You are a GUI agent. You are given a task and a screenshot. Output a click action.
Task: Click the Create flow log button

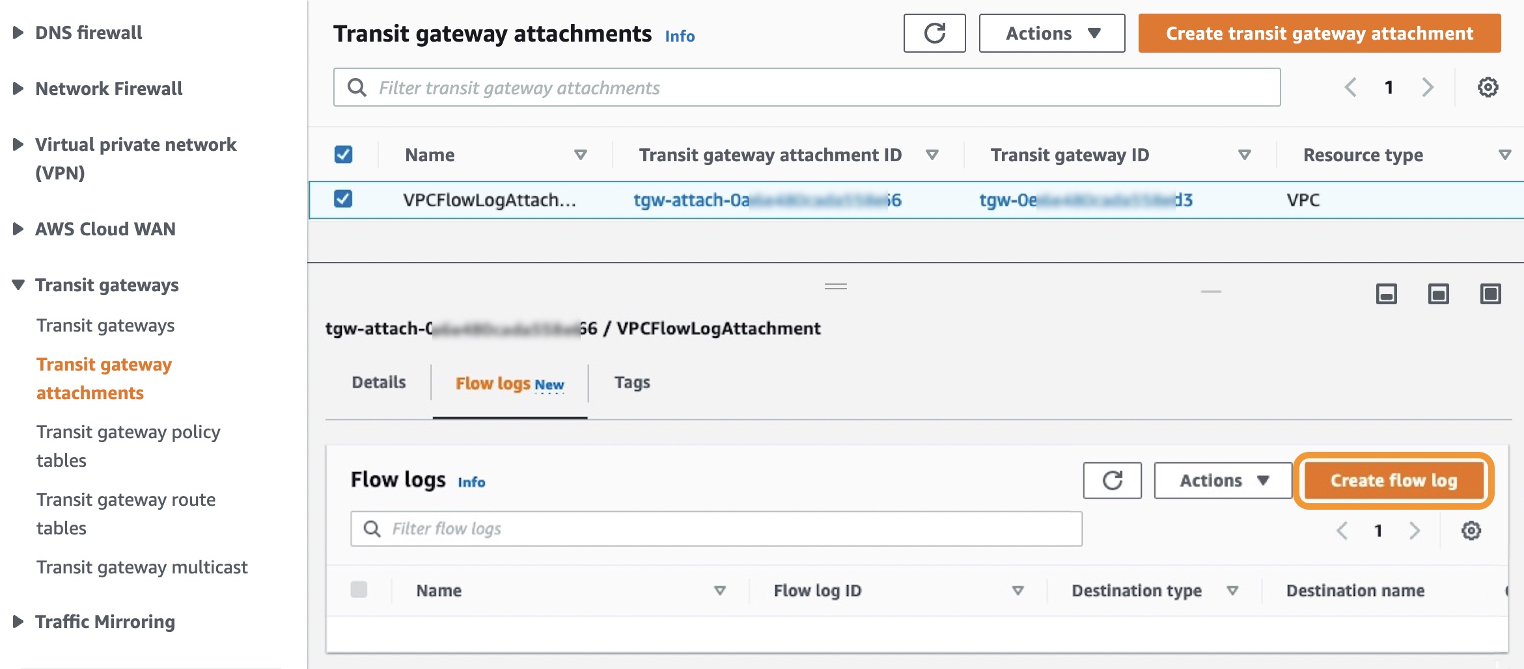tap(1393, 480)
